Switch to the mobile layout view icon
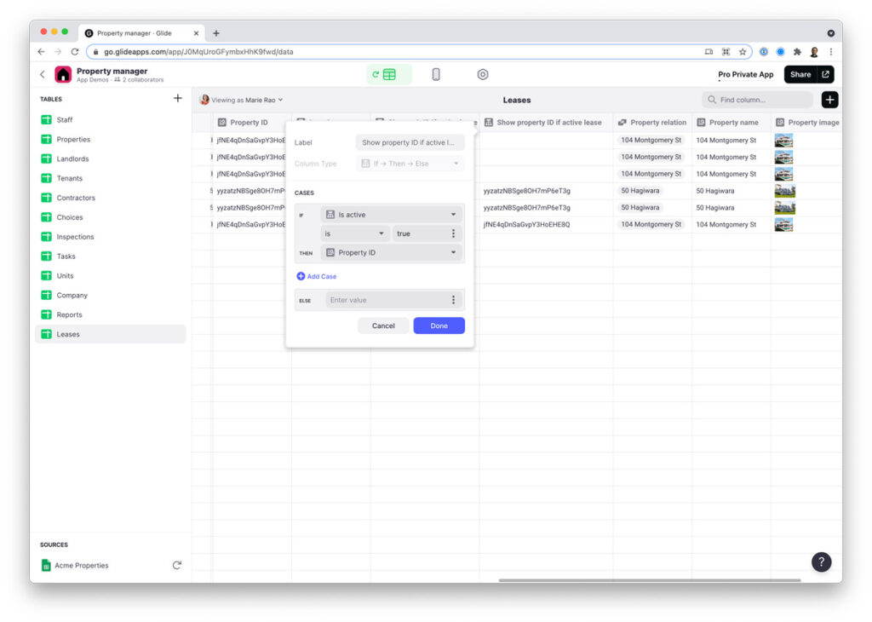The height and width of the screenshot is (622, 872). point(436,75)
